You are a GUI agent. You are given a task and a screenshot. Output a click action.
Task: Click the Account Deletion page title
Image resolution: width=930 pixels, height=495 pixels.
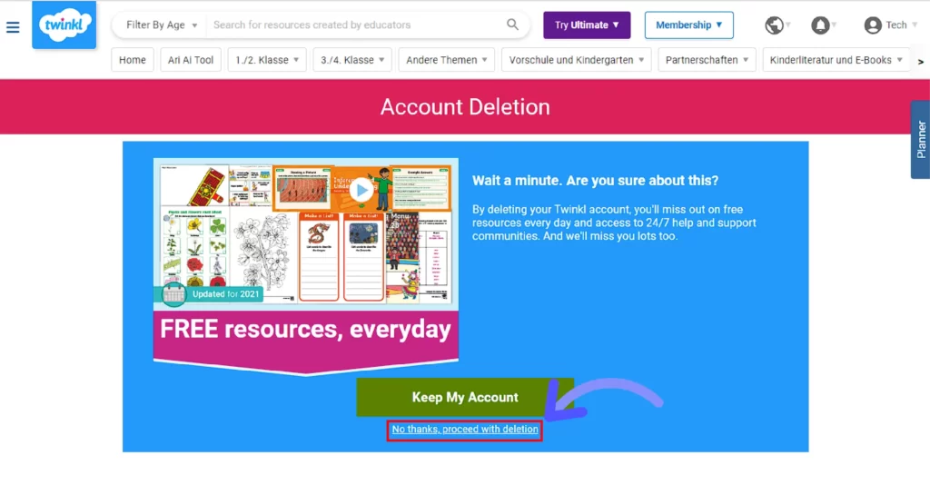(x=465, y=106)
